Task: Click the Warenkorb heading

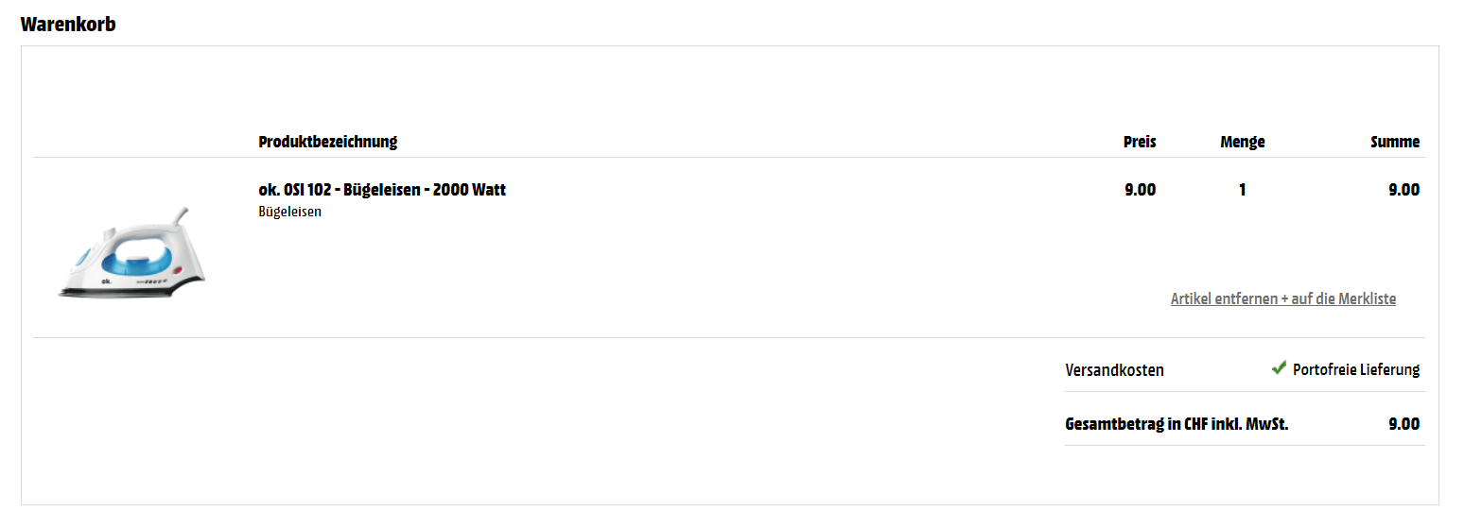Action: pyautogui.click(x=68, y=25)
